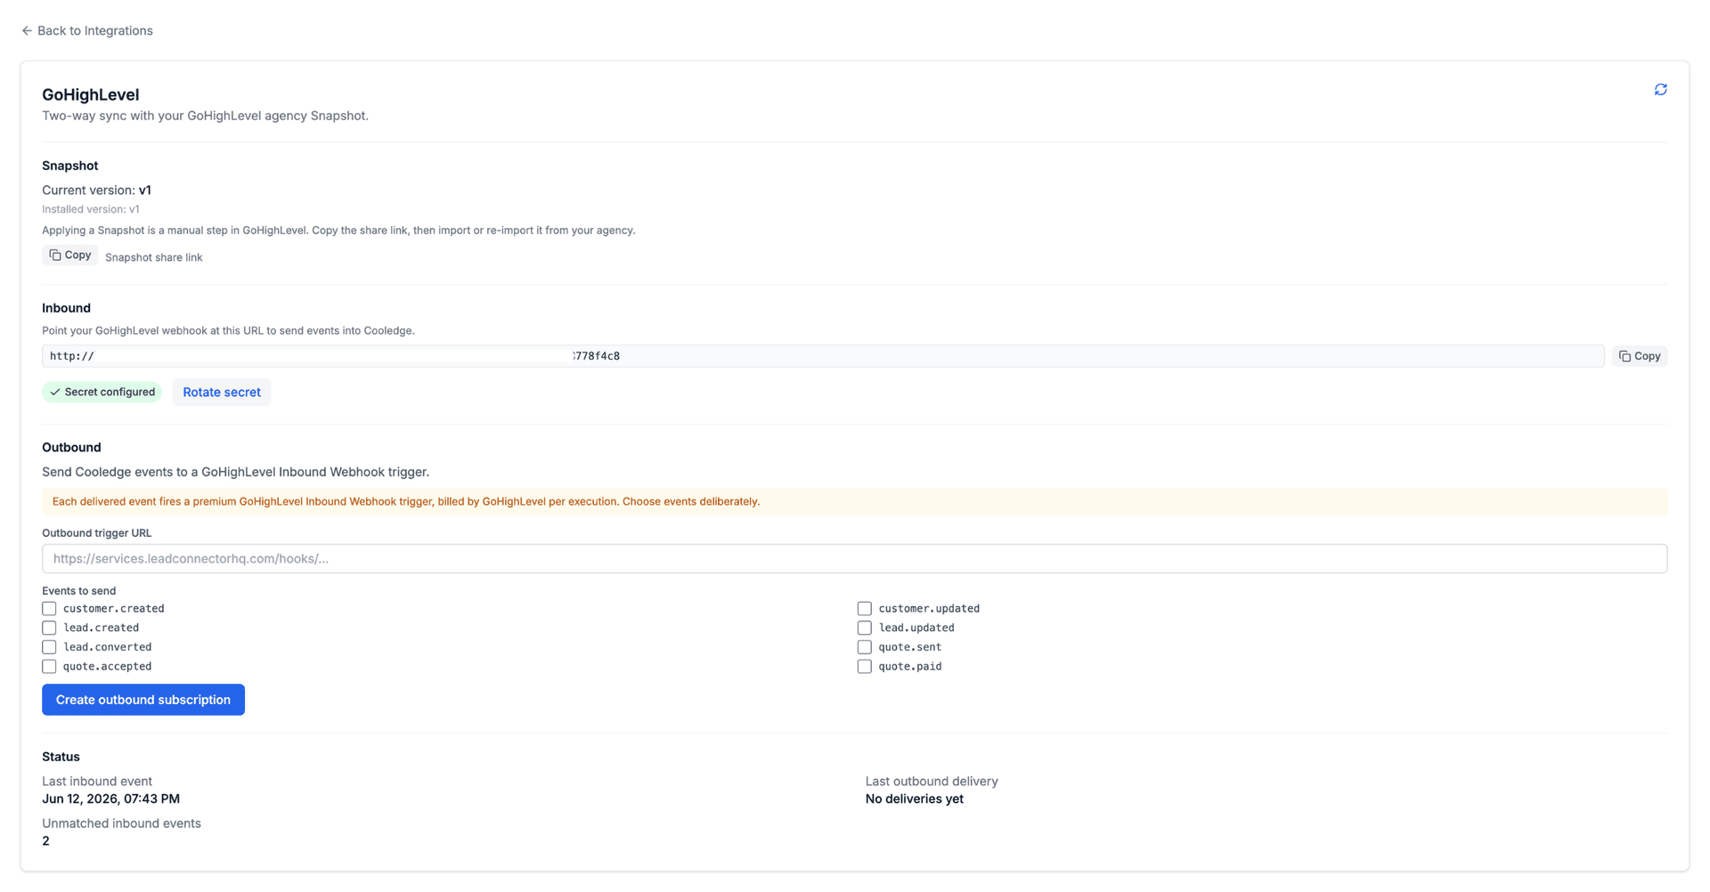1710x892 pixels.
Task: Click the refresh sync icon
Action: click(1660, 90)
